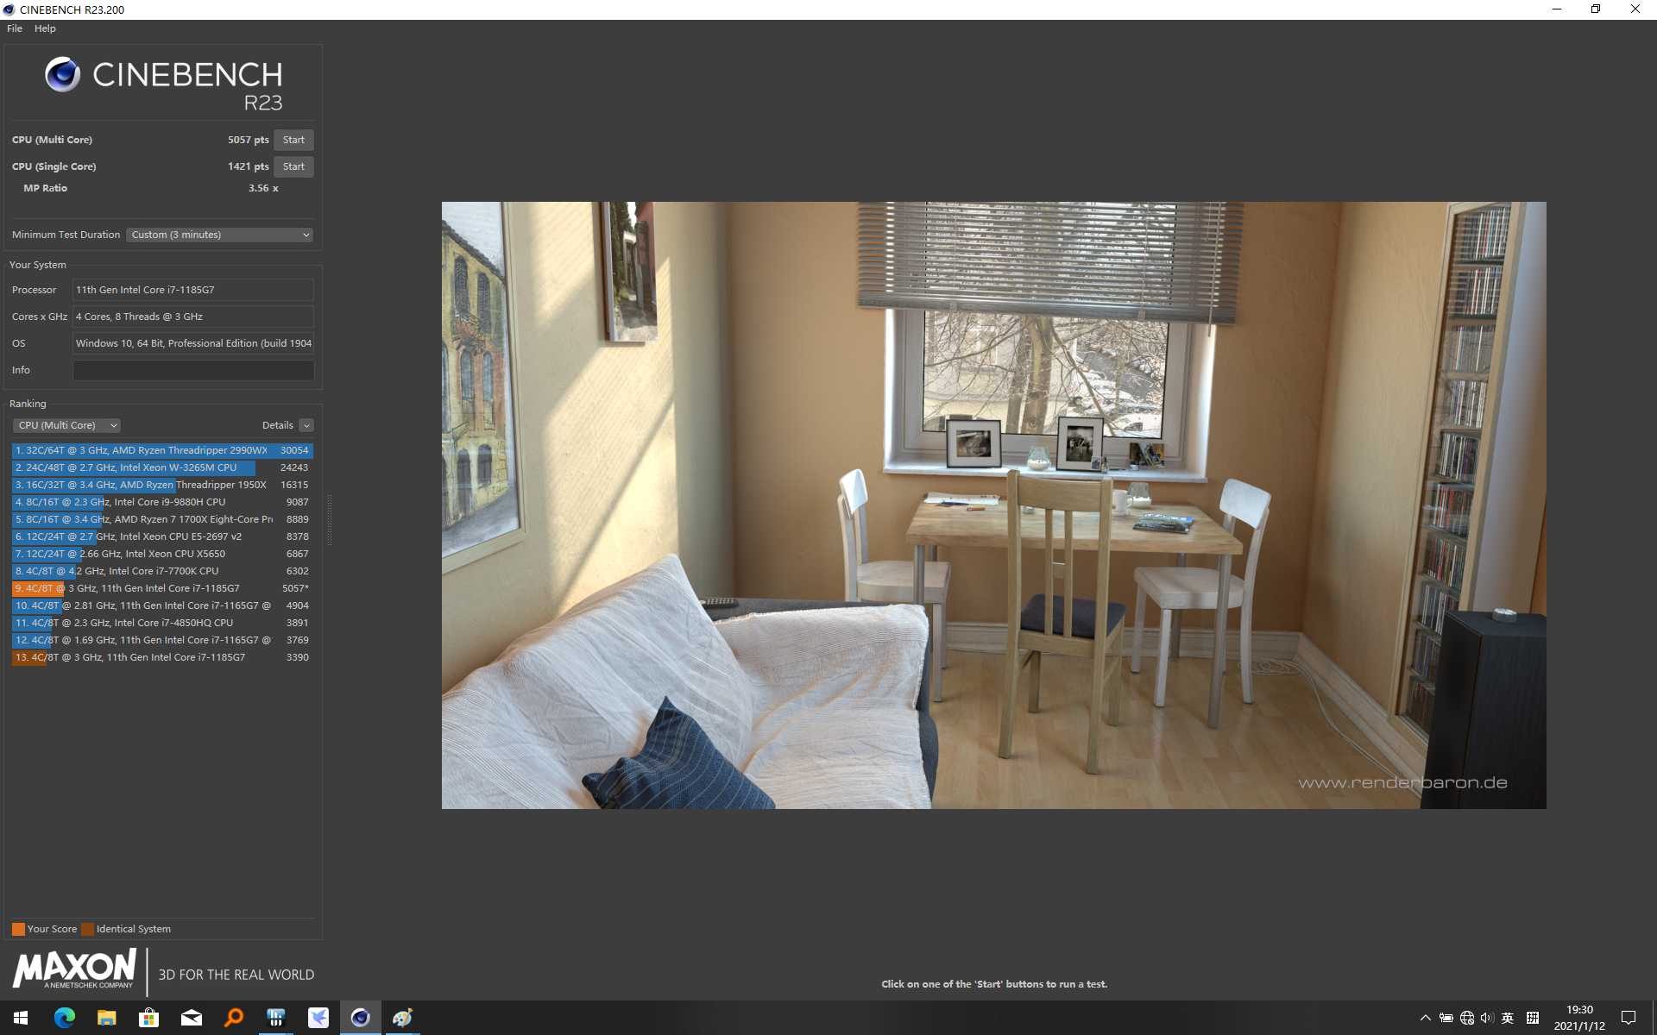Select the Cinebench icon in the taskbar
Image resolution: width=1657 pixels, height=1035 pixels.
pyautogui.click(x=360, y=1018)
